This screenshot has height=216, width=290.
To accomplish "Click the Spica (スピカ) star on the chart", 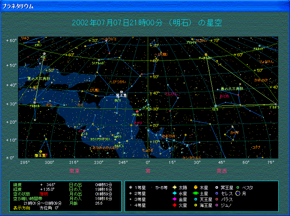I will 216,105.
